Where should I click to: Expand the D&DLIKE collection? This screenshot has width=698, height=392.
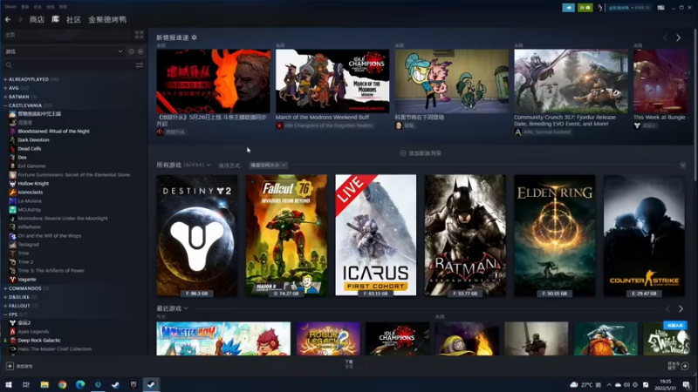coord(5,297)
